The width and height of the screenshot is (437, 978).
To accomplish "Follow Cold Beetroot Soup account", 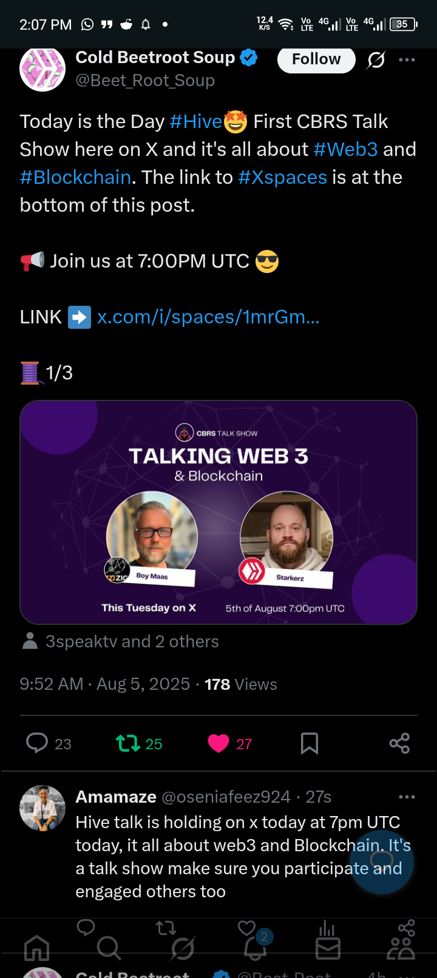I will pyautogui.click(x=316, y=59).
